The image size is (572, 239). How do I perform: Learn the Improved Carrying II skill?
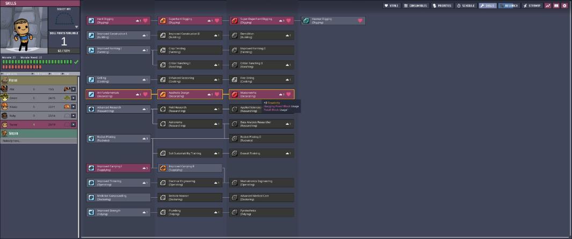190,168
